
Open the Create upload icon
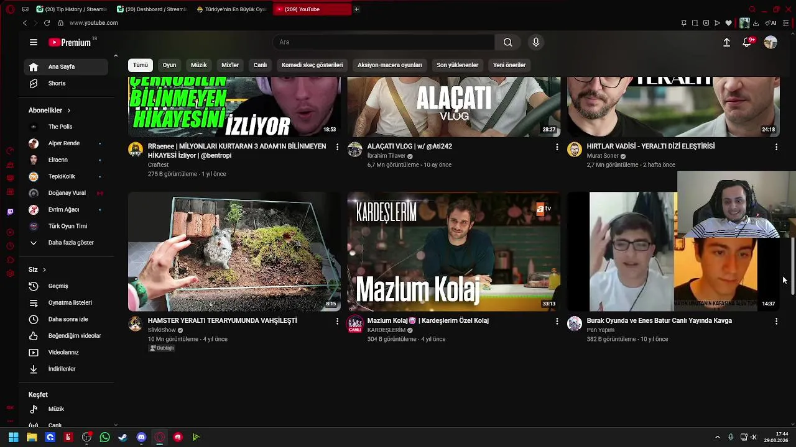pyautogui.click(x=726, y=42)
